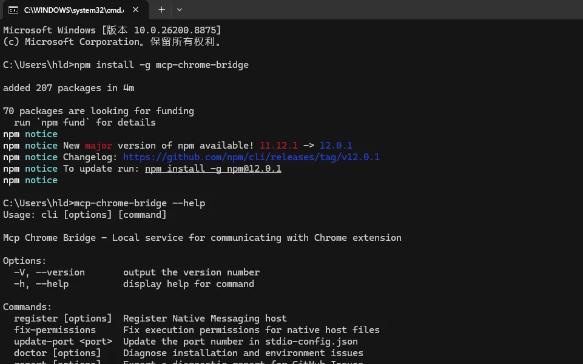Expand the new tab profile dropdown chevron

(180, 10)
